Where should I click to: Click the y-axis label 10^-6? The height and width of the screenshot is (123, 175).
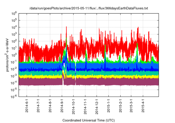coord(14,97)
